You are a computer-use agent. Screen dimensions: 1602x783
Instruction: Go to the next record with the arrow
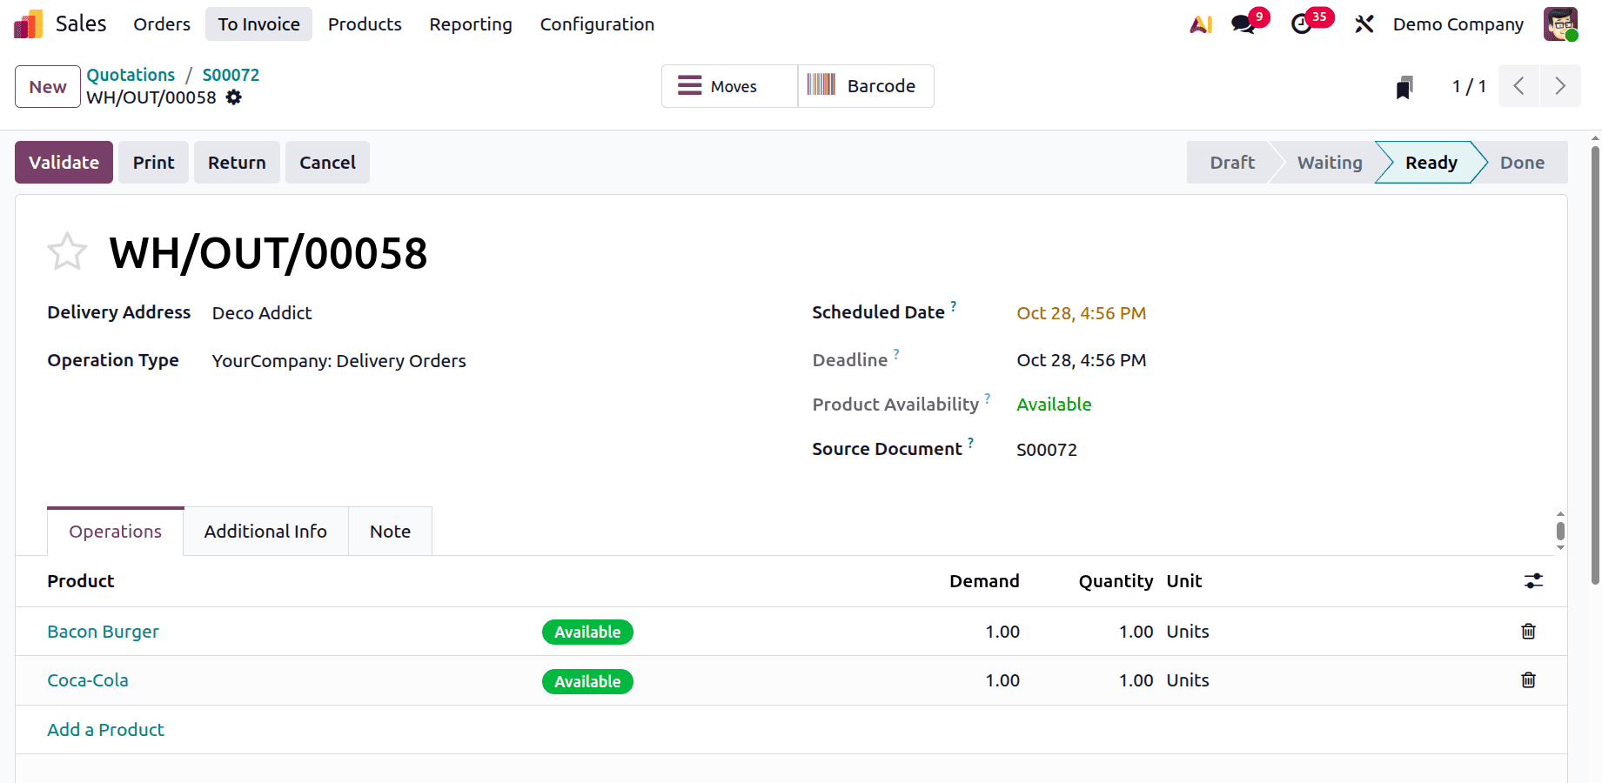1560,86
